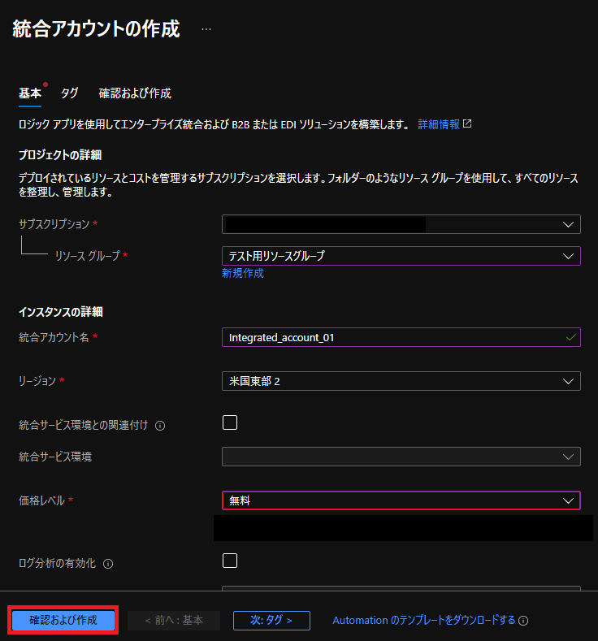Open the サブスクリプション dropdown
This screenshot has width=598, height=641.
[401, 224]
